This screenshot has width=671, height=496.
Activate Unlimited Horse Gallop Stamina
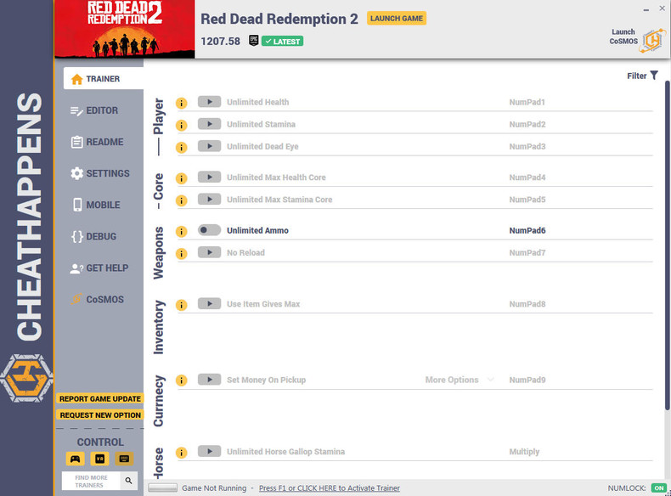(x=209, y=452)
